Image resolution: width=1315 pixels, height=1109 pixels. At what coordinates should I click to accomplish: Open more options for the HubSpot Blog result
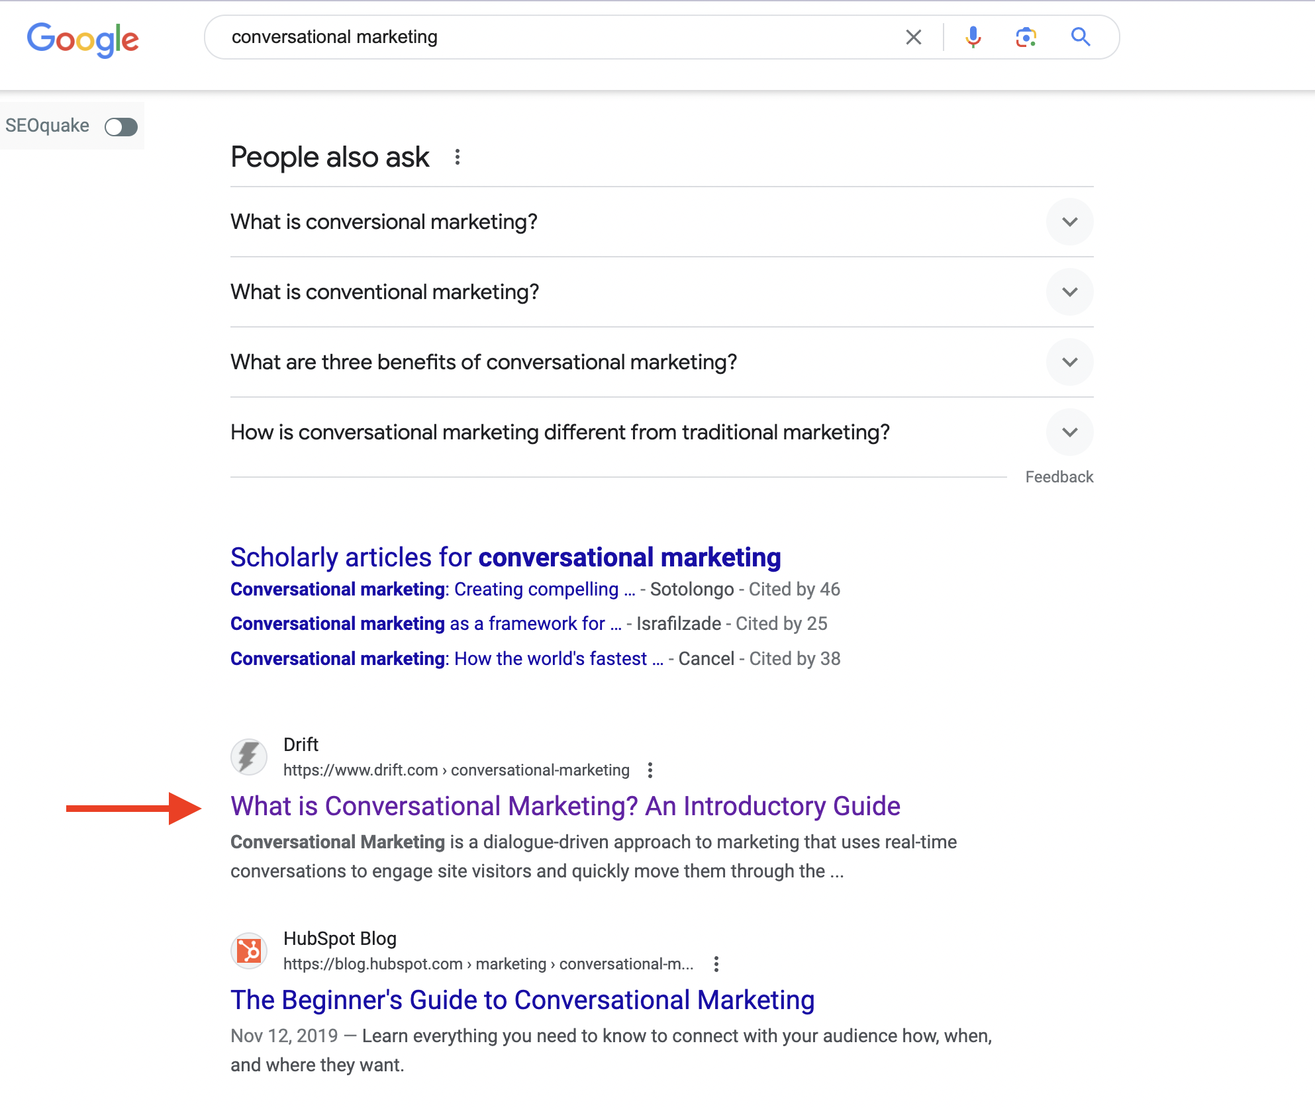716,964
